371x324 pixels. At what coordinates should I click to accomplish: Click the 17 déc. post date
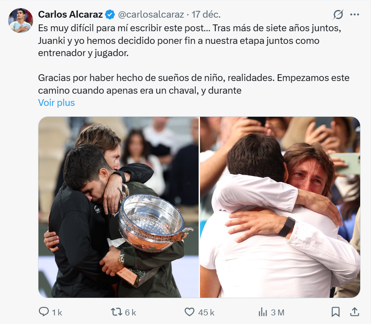point(206,14)
